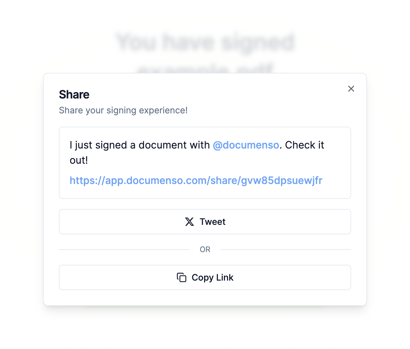Select the duplicate-pages copy glyph

(x=181, y=277)
